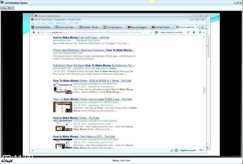
Task: Open 'How to Make Money Fast' wikiHow link
Action: [81, 37]
